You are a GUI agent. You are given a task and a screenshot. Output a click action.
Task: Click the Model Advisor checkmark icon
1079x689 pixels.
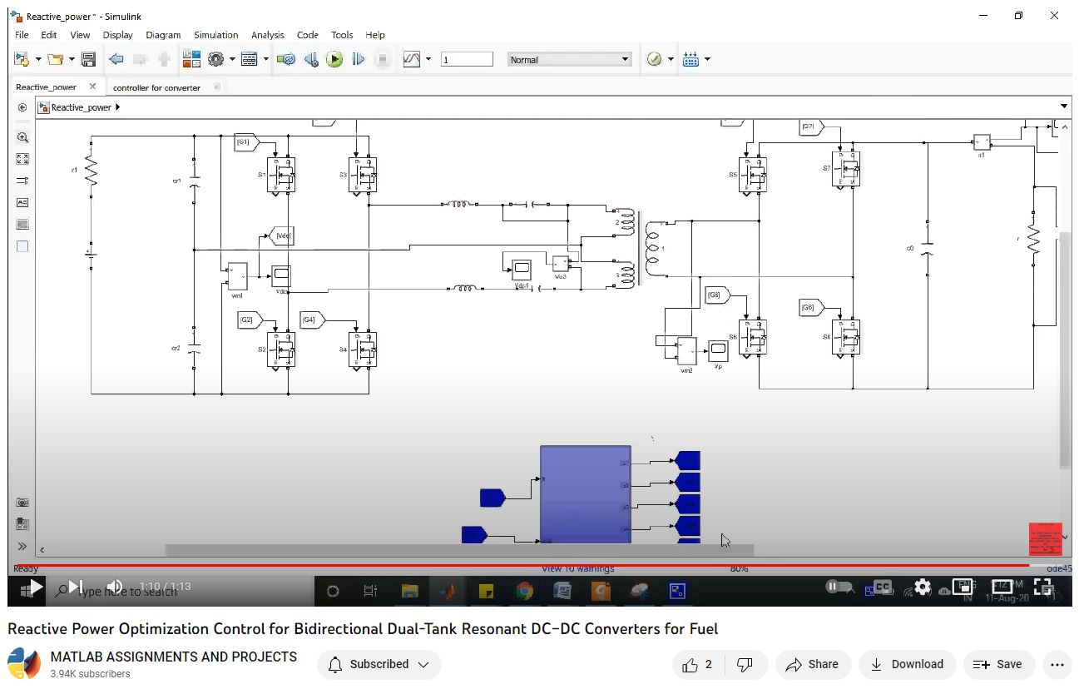click(654, 59)
